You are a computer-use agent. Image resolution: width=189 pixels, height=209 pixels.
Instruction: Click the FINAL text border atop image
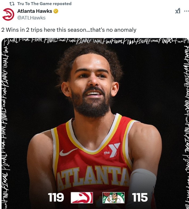click(x=95, y=41)
